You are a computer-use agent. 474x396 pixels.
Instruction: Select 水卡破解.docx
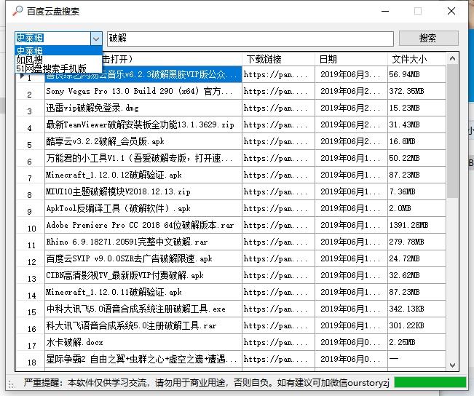143,342
